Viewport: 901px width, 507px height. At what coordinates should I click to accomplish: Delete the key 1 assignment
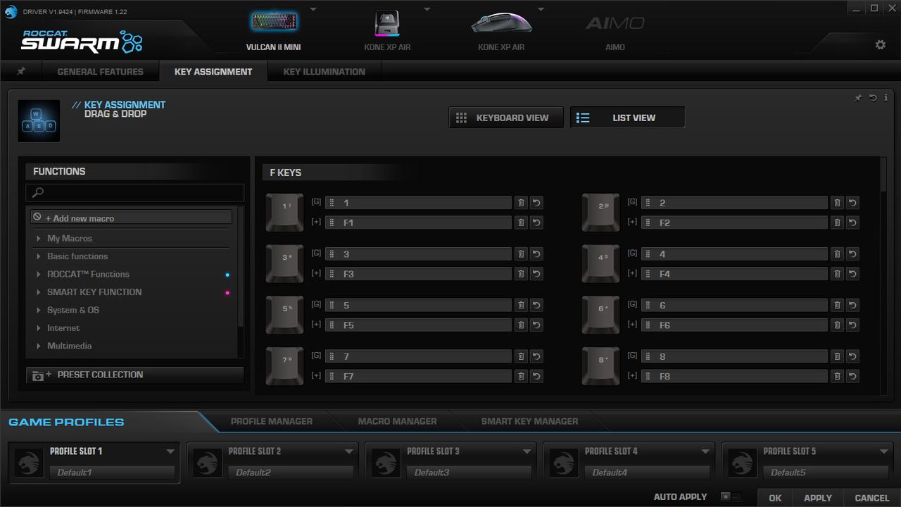tap(521, 203)
